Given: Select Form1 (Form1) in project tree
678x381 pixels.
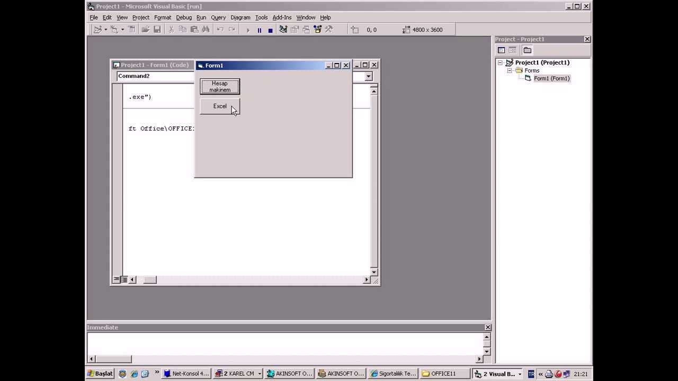Looking at the screenshot, I should 551,78.
